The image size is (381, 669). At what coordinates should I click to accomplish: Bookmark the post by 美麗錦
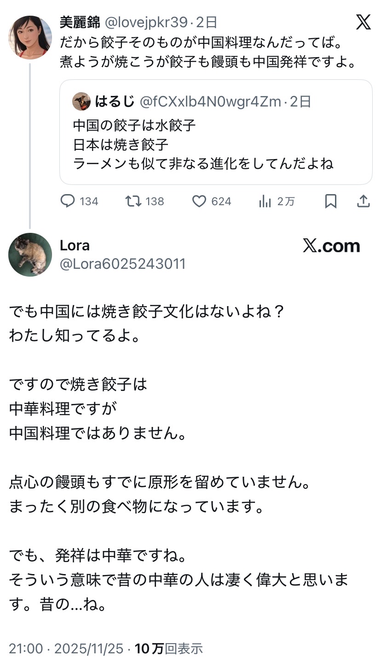[x=330, y=201]
